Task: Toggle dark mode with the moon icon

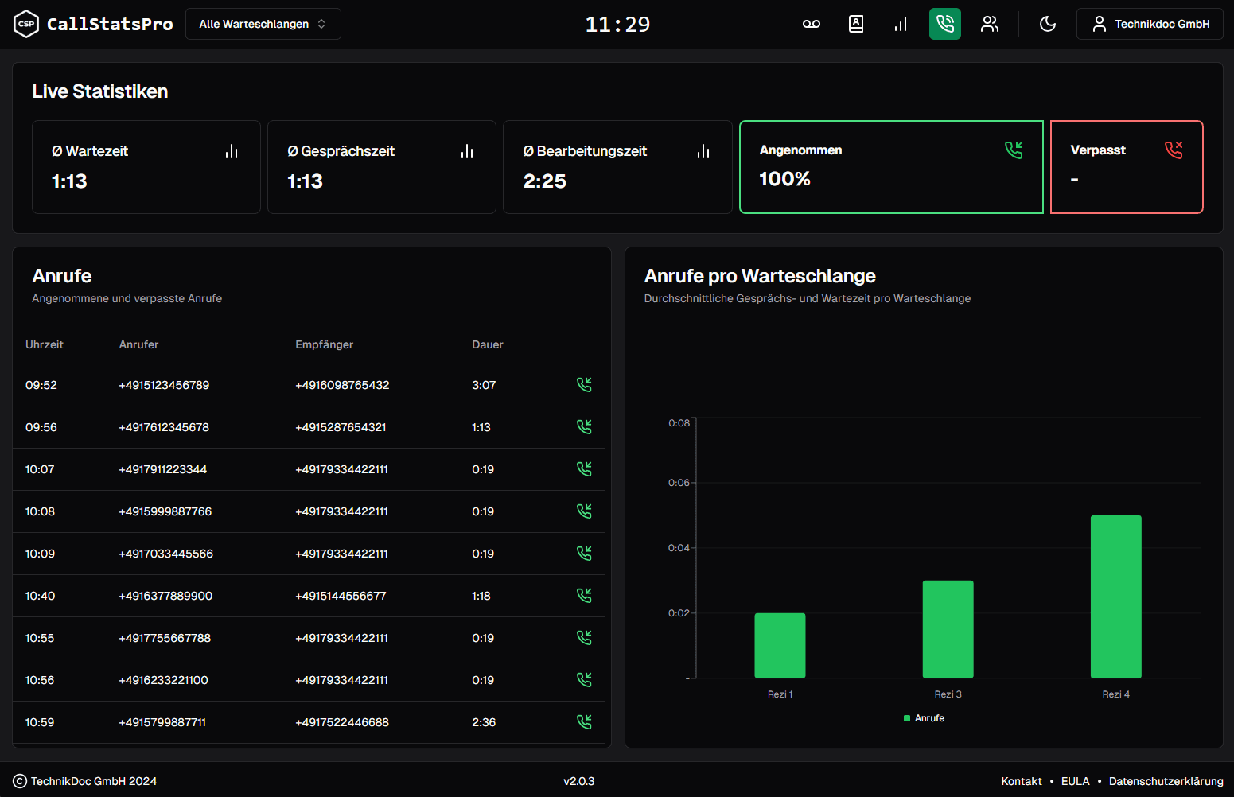Action: click(1048, 24)
